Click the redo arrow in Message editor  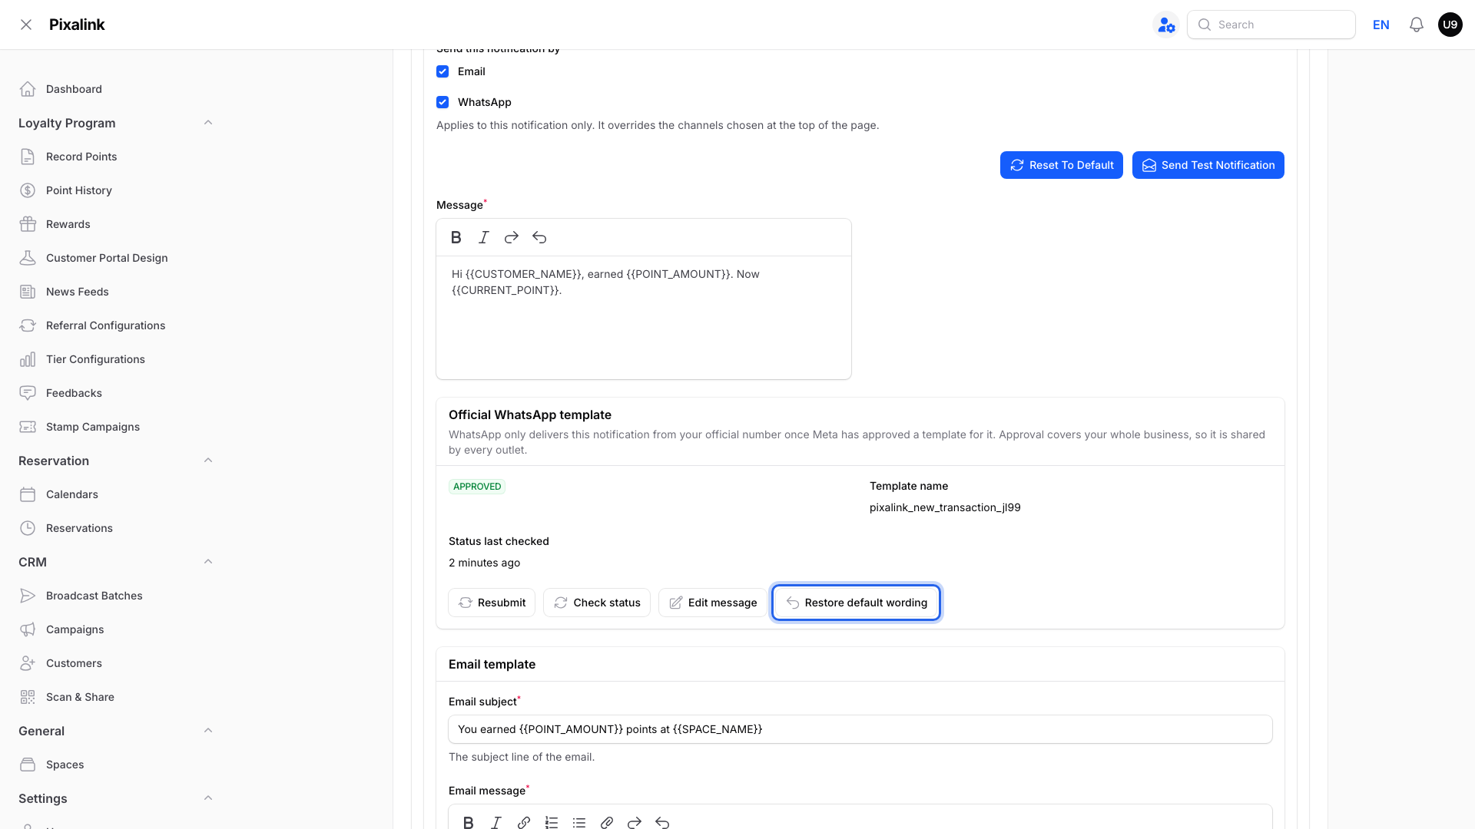[512, 238]
